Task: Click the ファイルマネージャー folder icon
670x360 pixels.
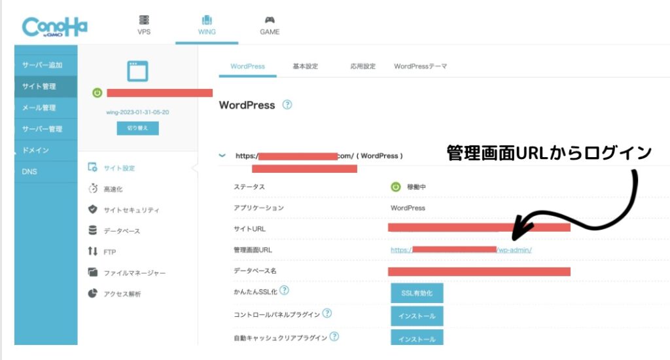Action: click(92, 272)
